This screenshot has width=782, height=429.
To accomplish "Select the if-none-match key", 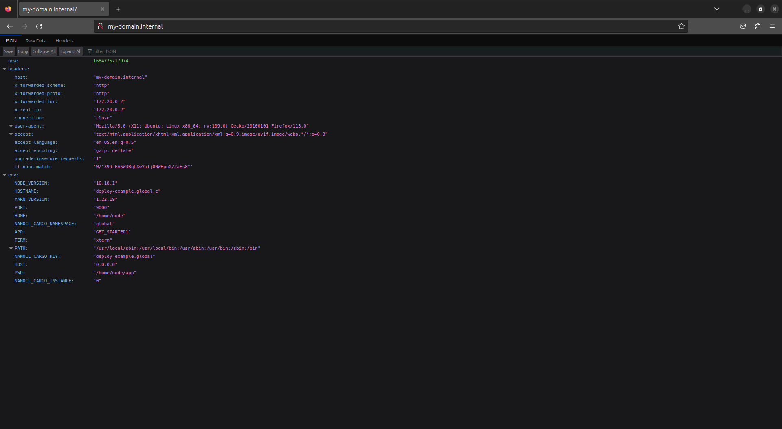I will [x=33, y=167].
